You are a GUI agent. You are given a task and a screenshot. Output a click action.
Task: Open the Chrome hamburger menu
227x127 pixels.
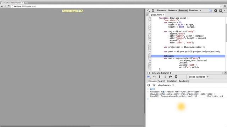pyautogui.click(x=225, y=6)
